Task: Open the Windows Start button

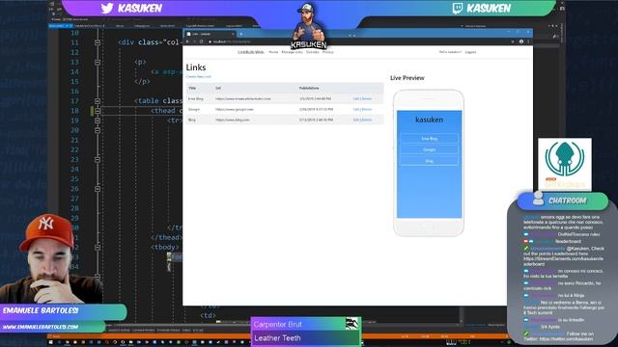Action: click(51, 342)
